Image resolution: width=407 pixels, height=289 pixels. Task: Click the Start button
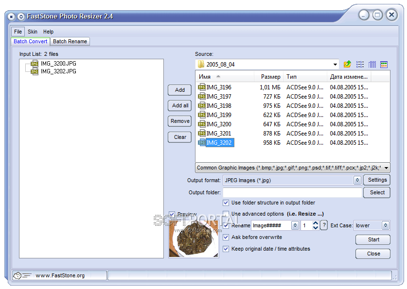coord(373,239)
